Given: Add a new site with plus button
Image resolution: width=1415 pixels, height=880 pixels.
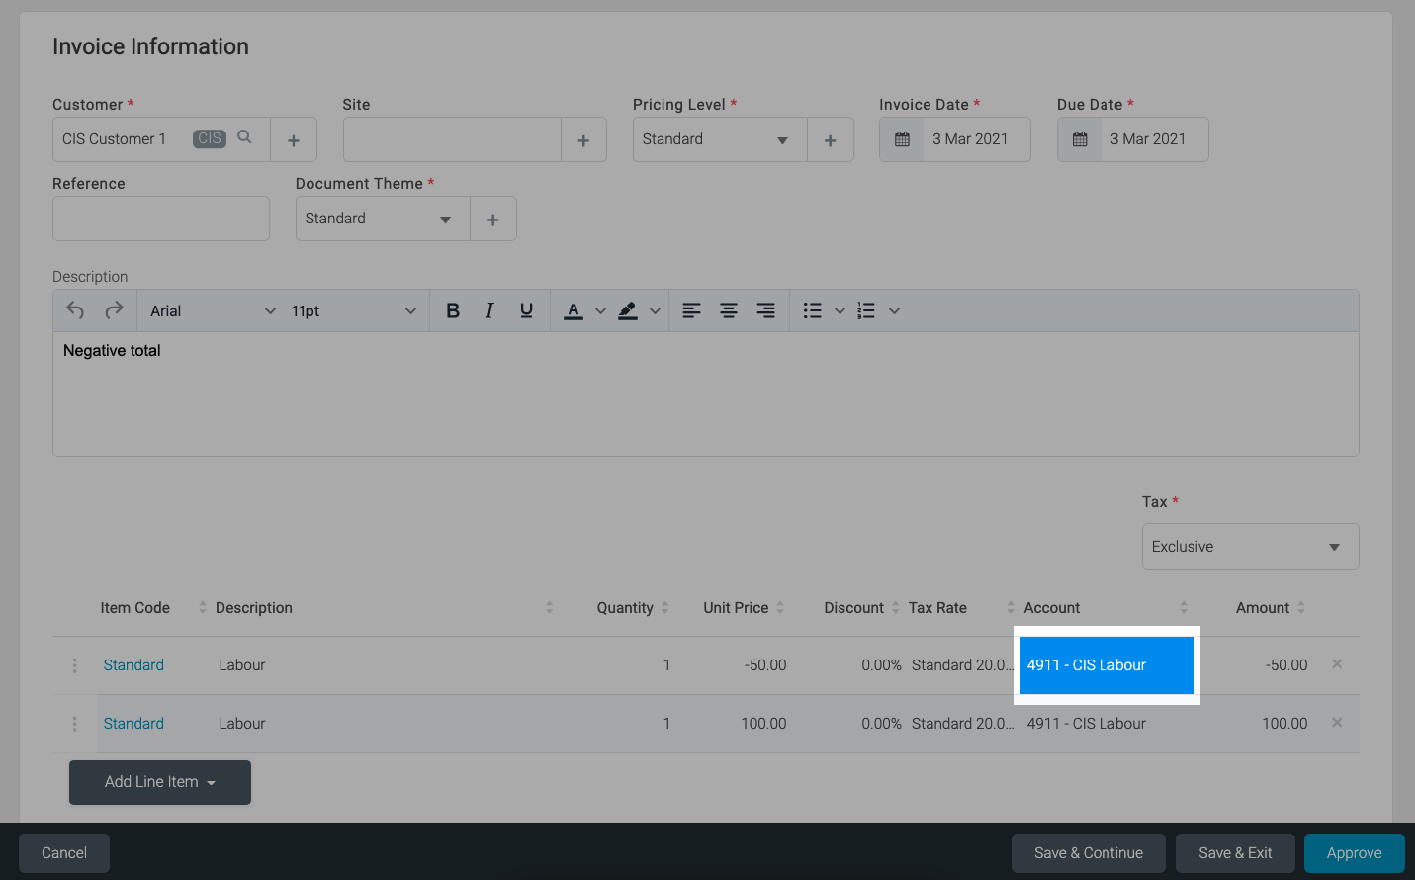Looking at the screenshot, I should (583, 140).
